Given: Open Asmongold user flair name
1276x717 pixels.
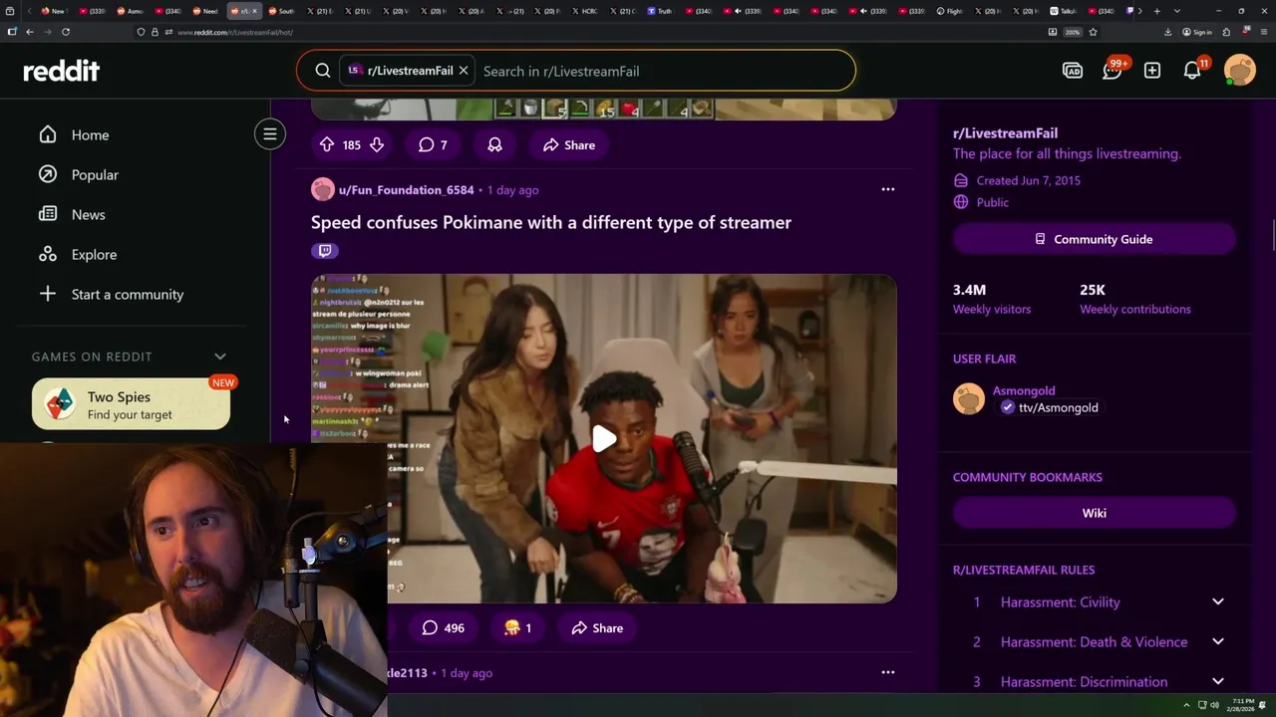Looking at the screenshot, I should pos(1024,390).
